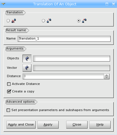
Task: Enable the Activate Distance checkbox
Action: 9,84
